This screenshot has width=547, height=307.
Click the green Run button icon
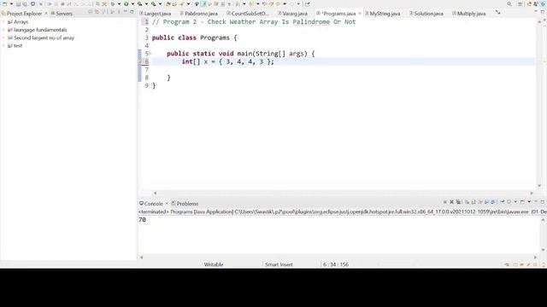[126, 3]
